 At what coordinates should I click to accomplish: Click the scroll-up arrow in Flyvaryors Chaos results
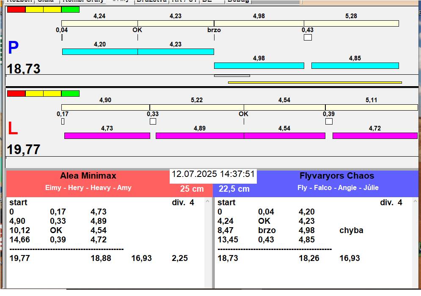pyautogui.click(x=415, y=201)
